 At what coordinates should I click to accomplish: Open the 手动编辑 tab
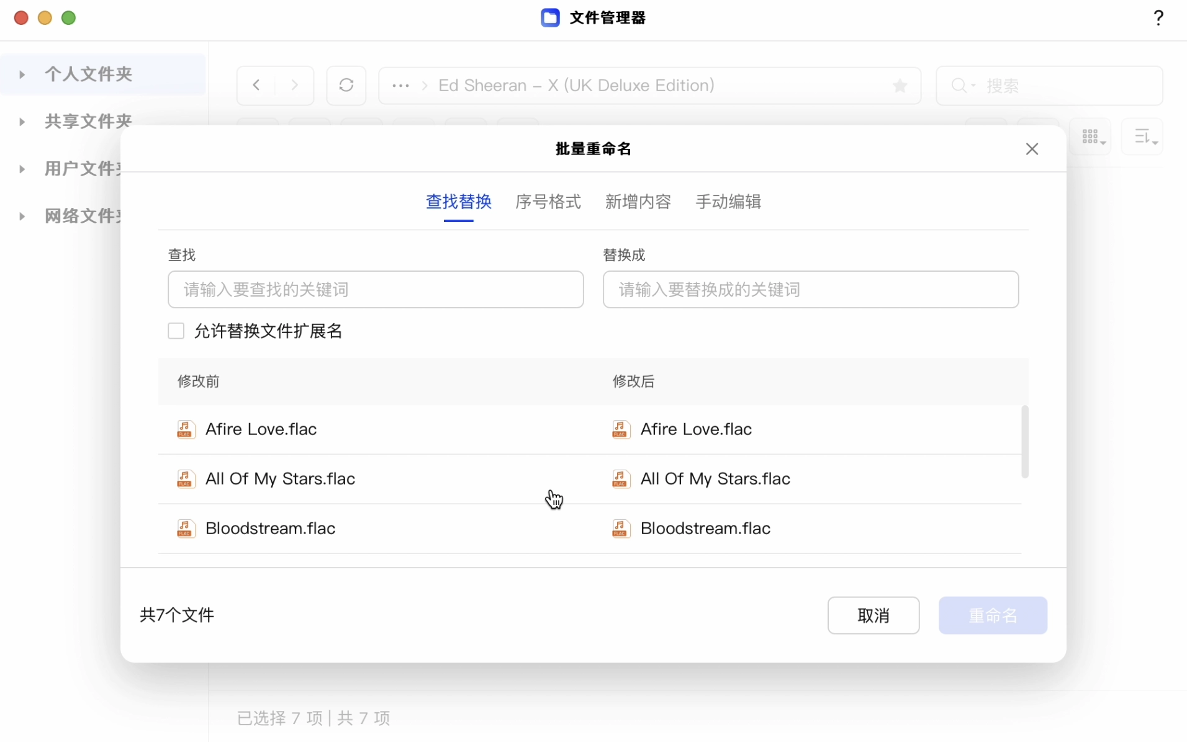click(x=728, y=202)
